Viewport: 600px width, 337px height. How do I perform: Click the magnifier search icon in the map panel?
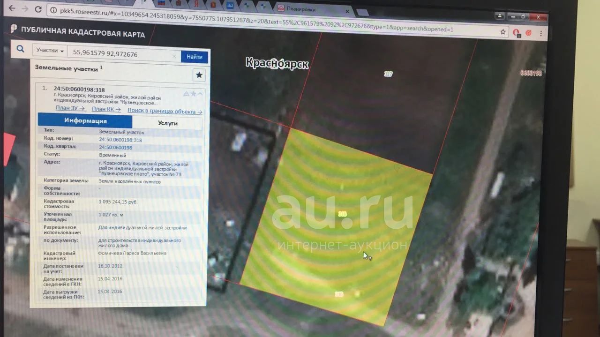(20, 49)
